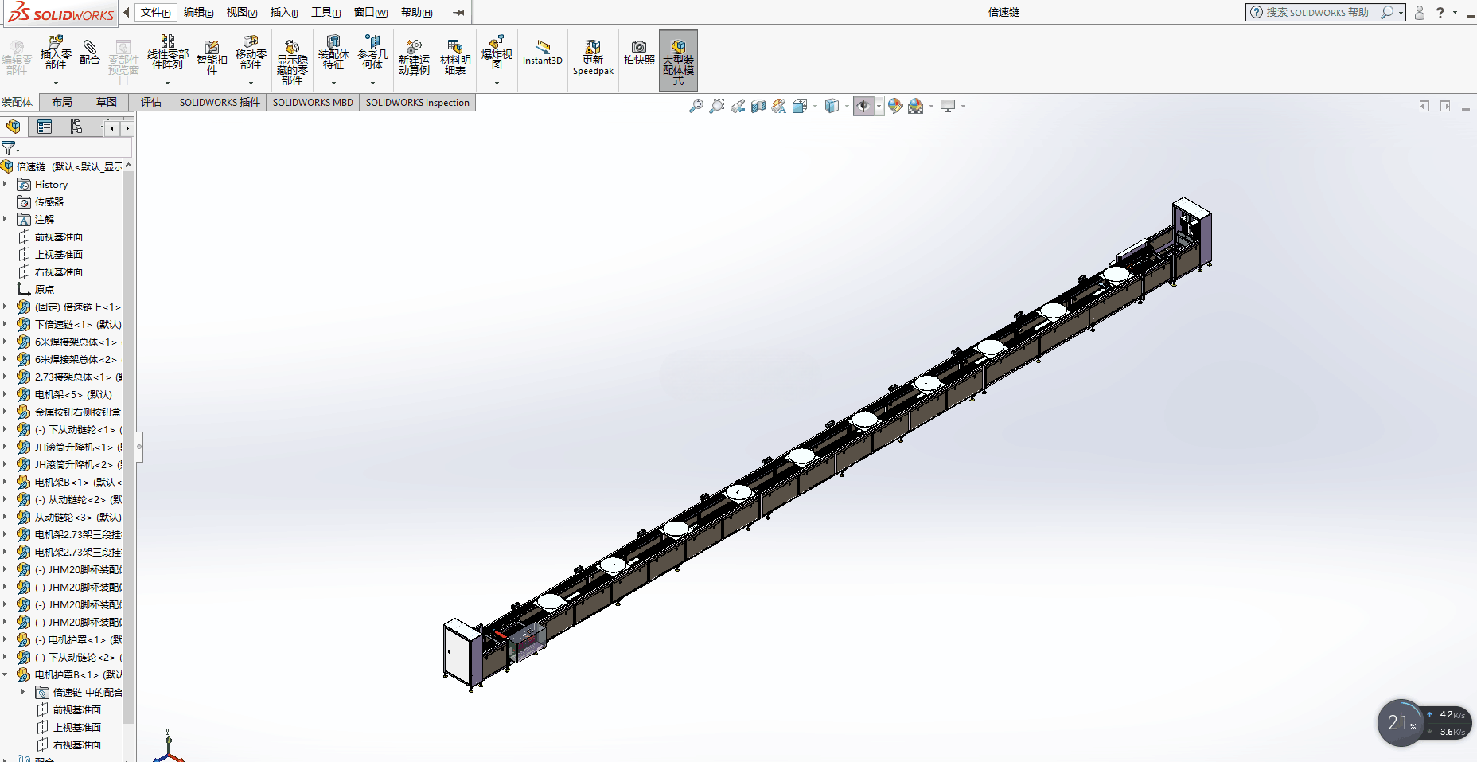Open the Linear Component Pattern tool
This screenshot has height=762, width=1477.
pyautogui.click(x=167, y=53)
